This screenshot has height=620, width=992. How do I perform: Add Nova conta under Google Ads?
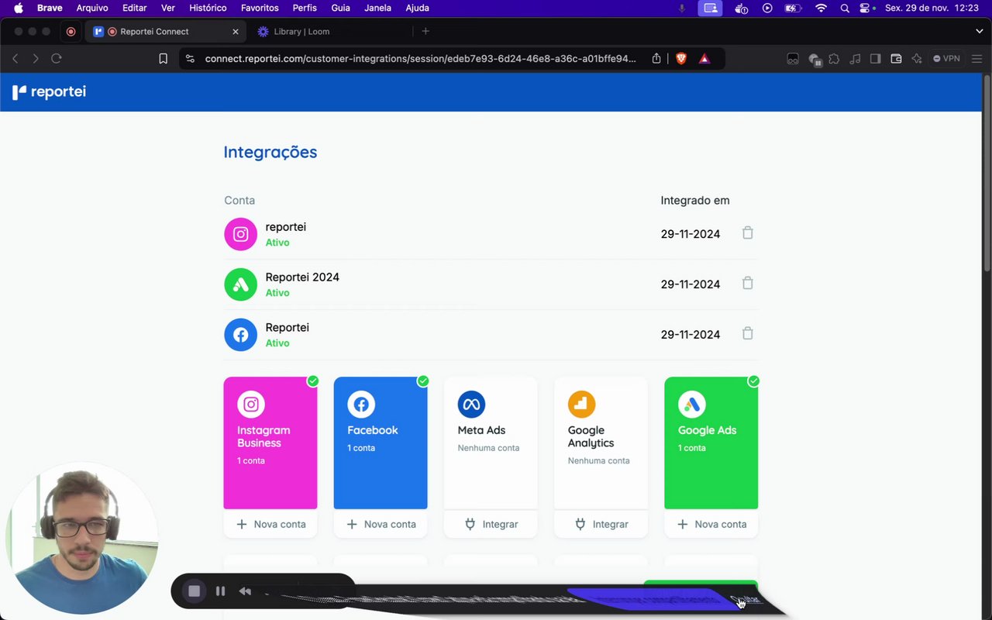(711, 524)
